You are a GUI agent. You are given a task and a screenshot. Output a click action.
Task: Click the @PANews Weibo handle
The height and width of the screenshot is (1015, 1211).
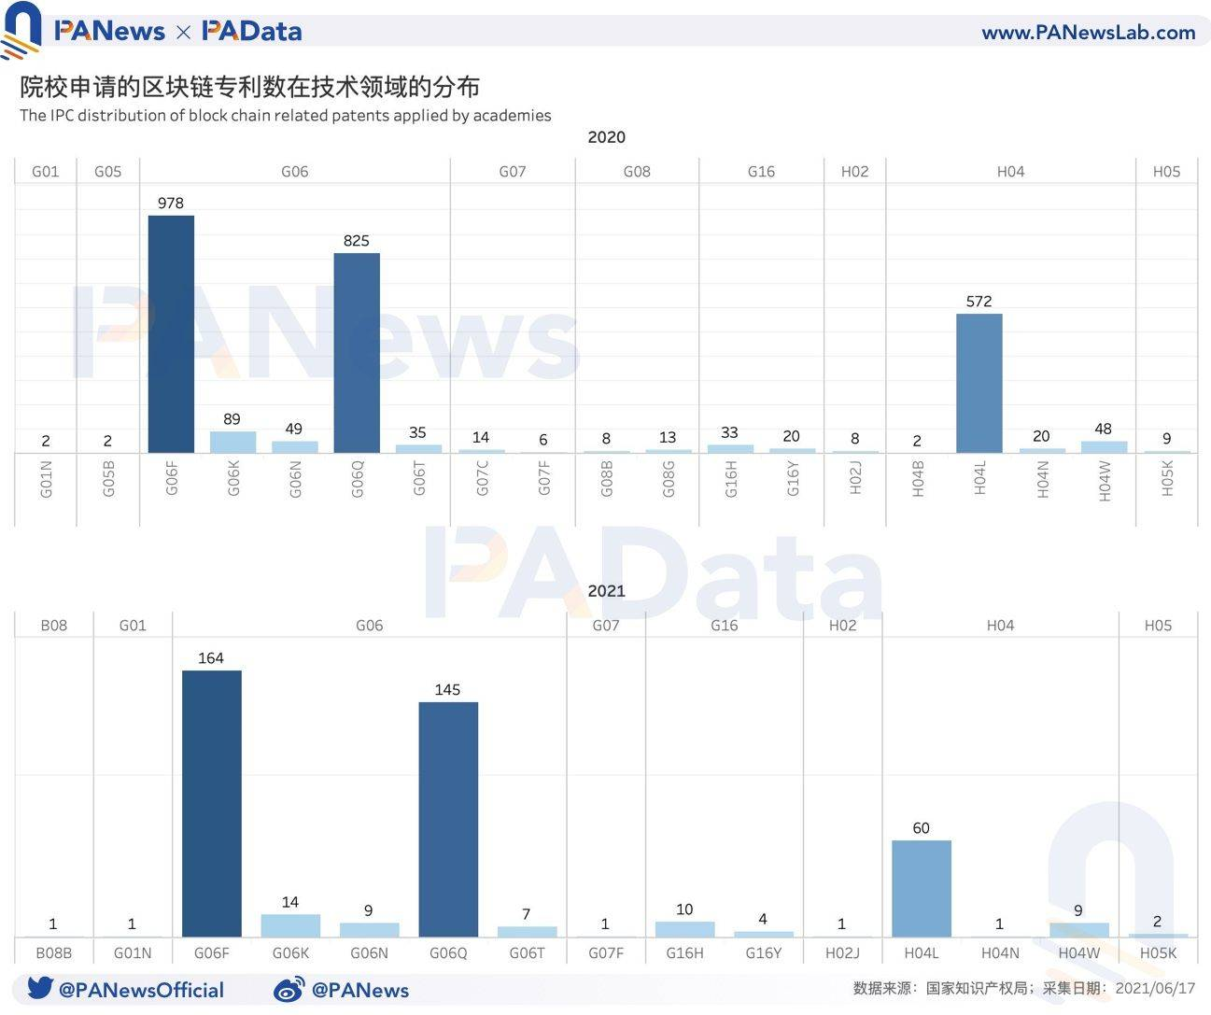(x=360, y=990)
